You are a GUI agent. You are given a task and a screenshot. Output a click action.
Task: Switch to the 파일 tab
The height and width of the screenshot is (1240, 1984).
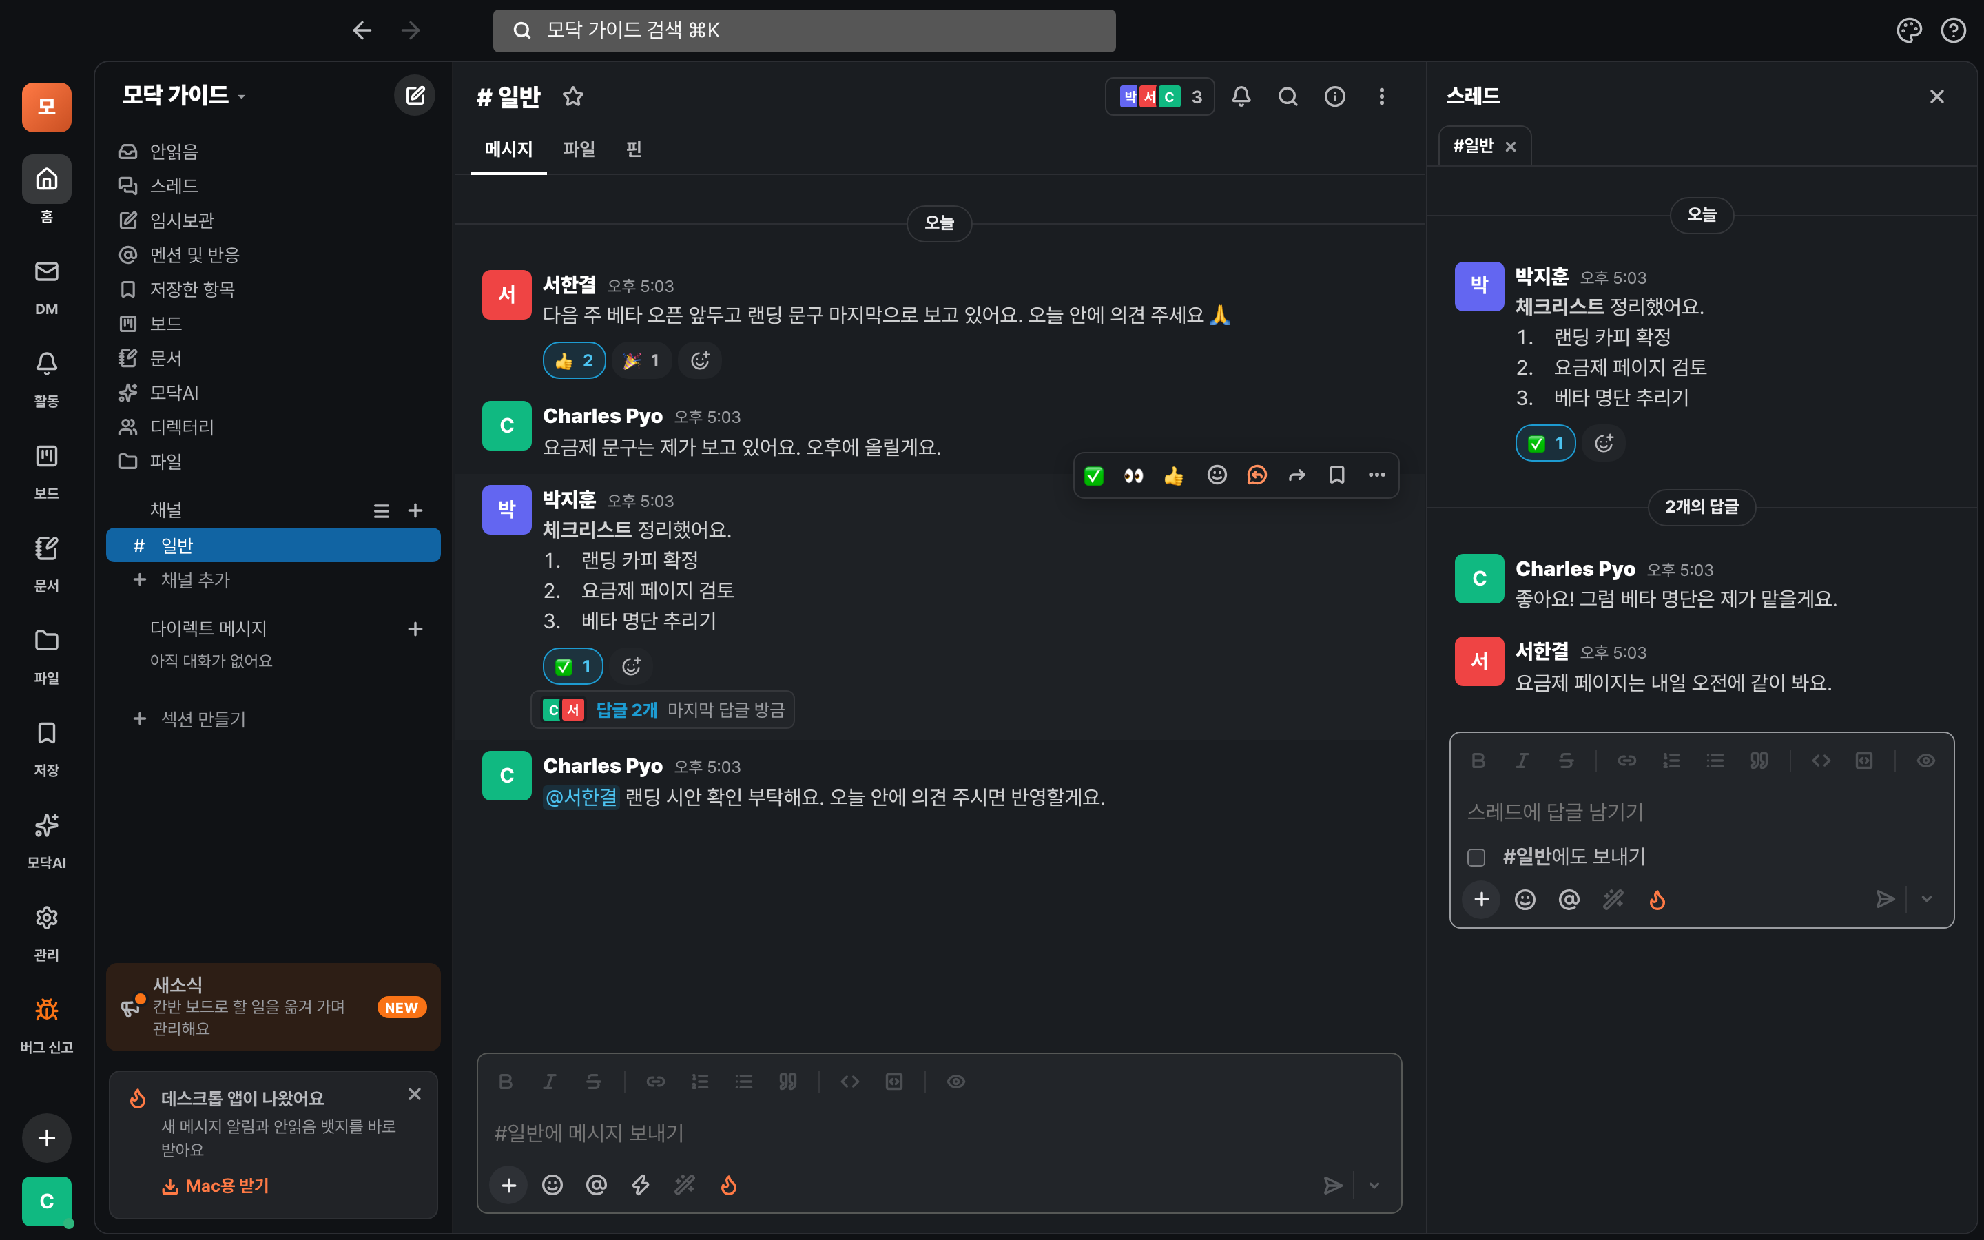[579, 149]
